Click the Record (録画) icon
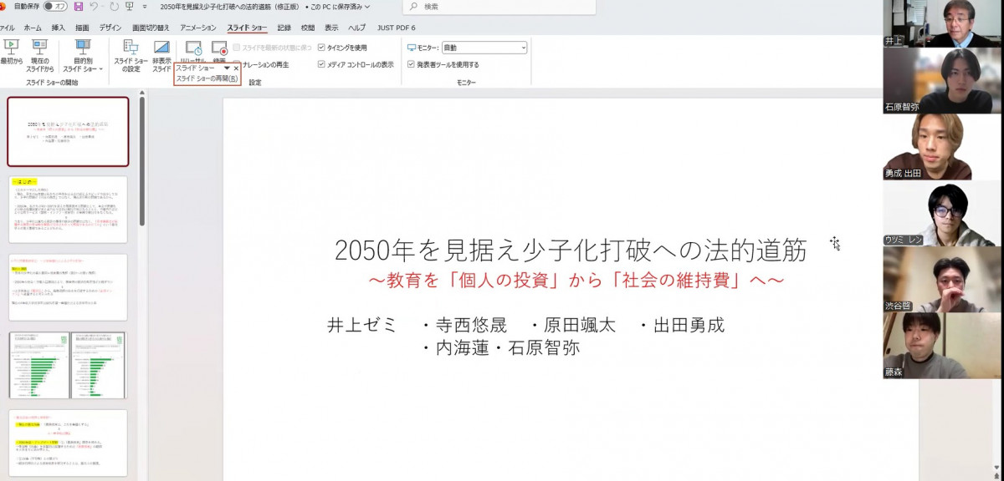The width and height of the screenshot is (1004, 481). pyautogui.click(x=219, y=49)
